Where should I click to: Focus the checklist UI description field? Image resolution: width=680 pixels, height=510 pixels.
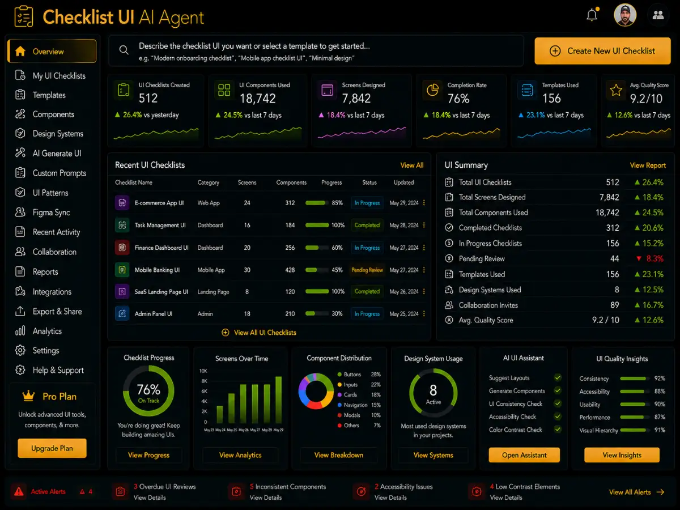[316, 51]
